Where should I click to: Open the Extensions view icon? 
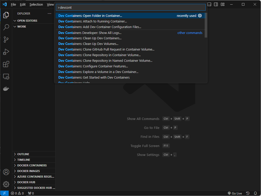6,64
